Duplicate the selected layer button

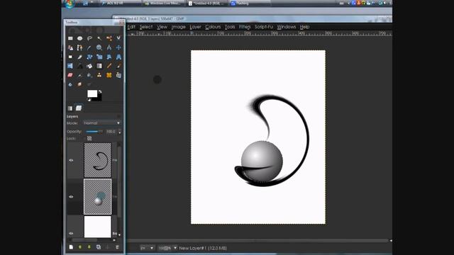99,247
